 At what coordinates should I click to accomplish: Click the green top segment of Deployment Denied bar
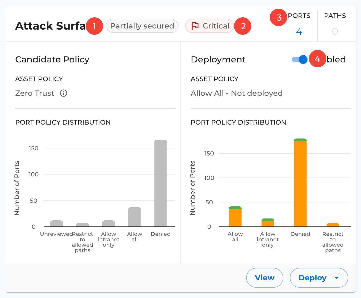pyautogui.click(x=300, y=140)
